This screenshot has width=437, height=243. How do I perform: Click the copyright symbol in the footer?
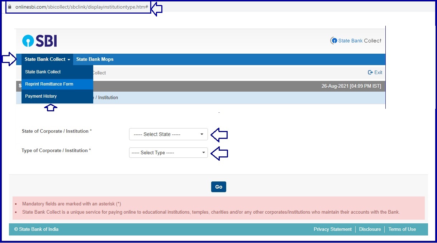(16, 229)
